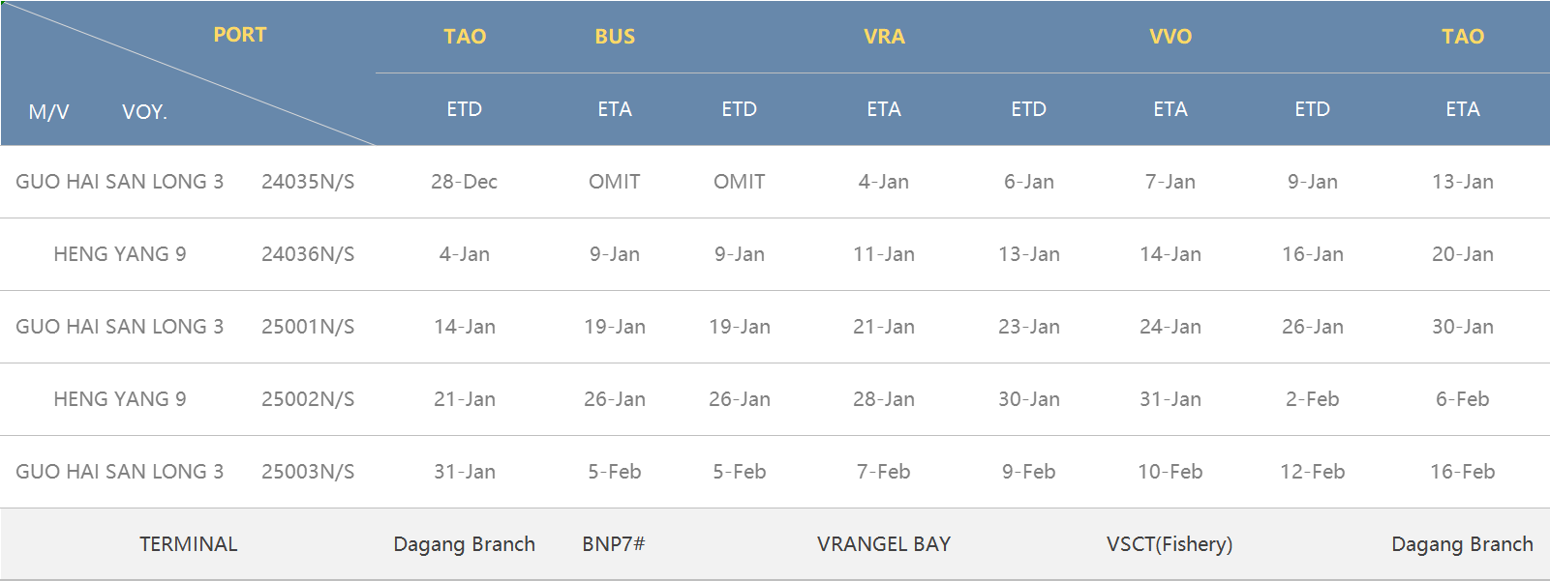Click the 28-Dec ETD cell
The image size is (1550, 581).
click(x=465, y=182)
